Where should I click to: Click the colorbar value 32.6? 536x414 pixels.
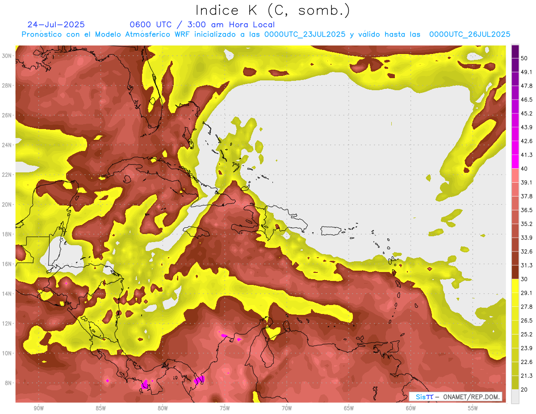(x=527, y=251)
